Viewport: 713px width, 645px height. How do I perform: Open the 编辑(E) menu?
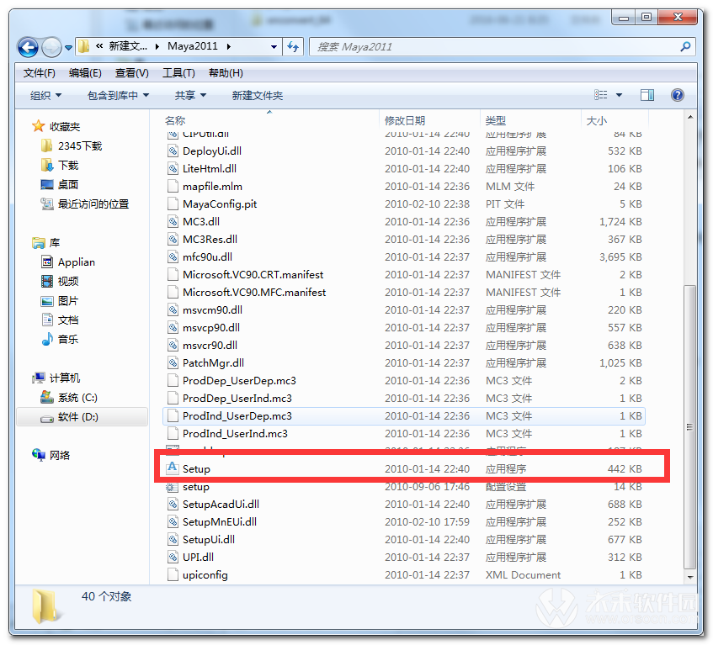coord(86,73)
